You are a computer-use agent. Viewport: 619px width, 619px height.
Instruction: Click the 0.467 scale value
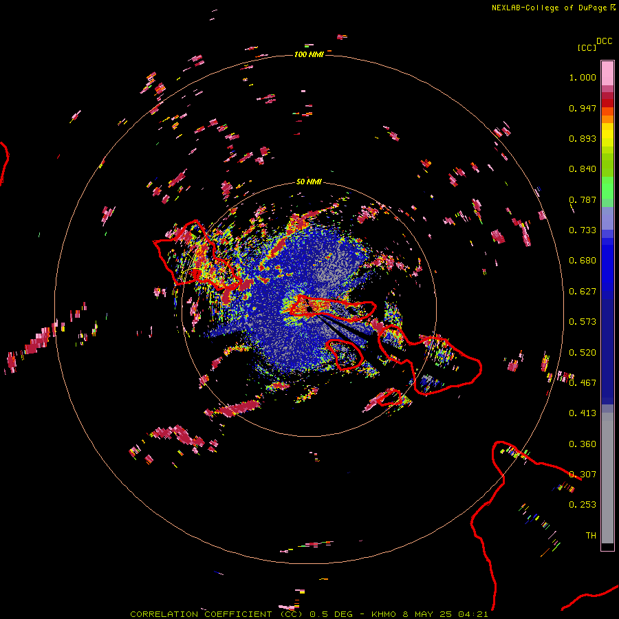(583, 383)
